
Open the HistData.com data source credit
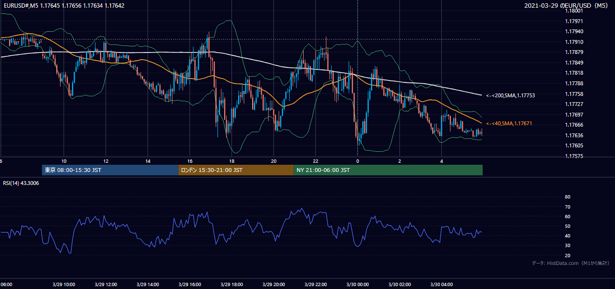coord(571,263)
